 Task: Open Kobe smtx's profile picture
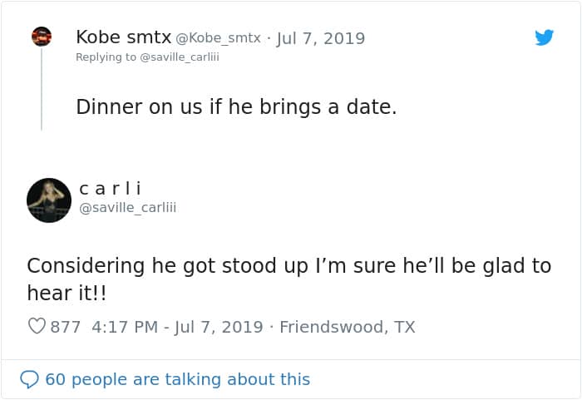42,37
